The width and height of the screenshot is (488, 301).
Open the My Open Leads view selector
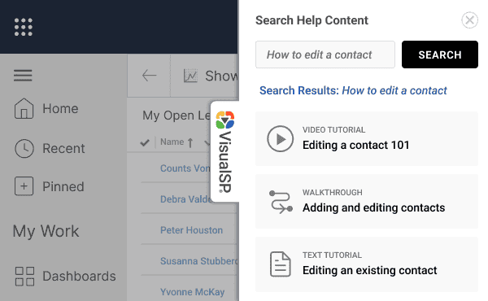coord(176,116)
